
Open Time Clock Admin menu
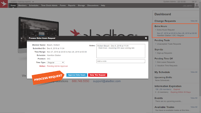click(x=49, y=6)
